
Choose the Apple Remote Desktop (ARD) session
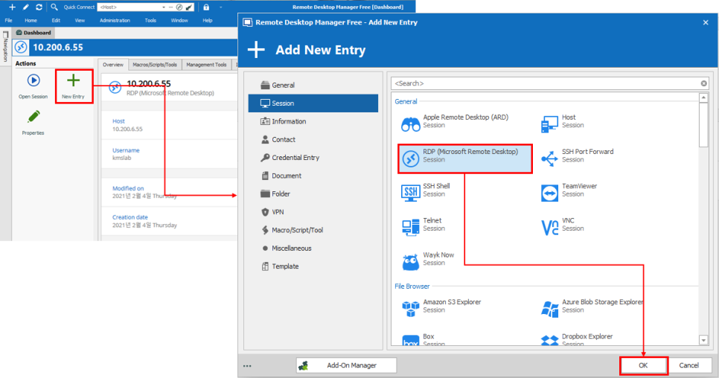(x=464, y=122)
